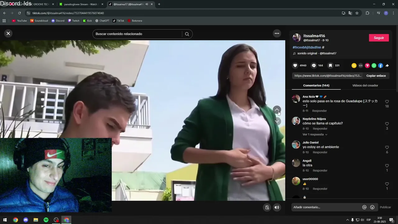Expand 'Ver 1 respuesta' under Naydeline's comment
The image size is (398, 224).
point(315,134)
